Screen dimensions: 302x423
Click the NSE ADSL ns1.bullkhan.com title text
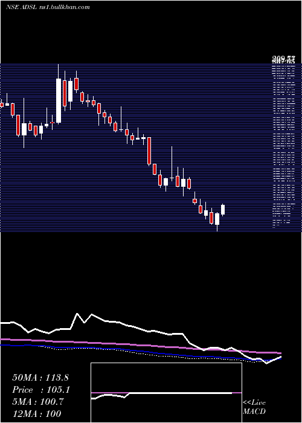tap(48, 7)
